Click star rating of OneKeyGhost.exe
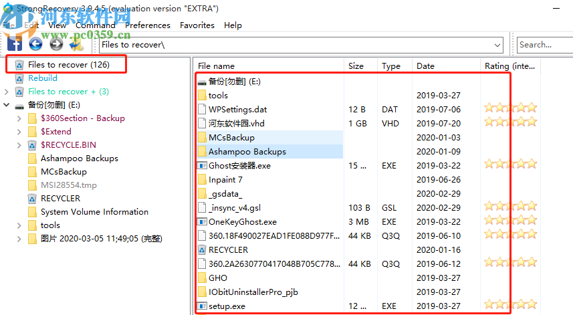The width and height of the screenshot is (573, 315). pos(511,220)
